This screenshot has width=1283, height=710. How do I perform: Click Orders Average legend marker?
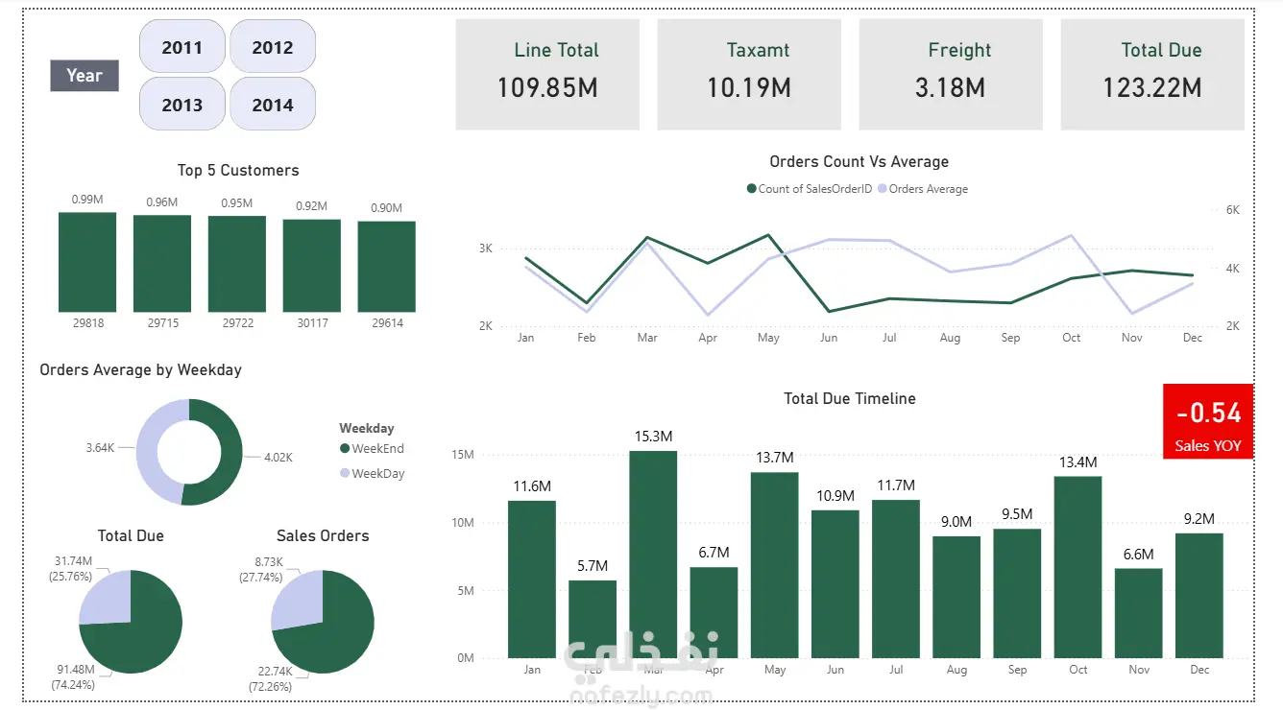click(x=883, y=189)
